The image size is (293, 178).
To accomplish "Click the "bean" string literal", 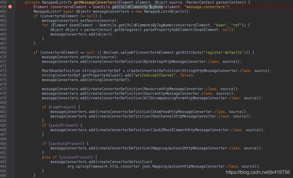I will [x=220, y=25].
